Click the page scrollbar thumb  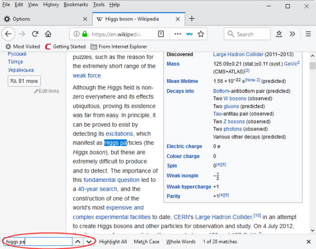[x=312, y=66]
